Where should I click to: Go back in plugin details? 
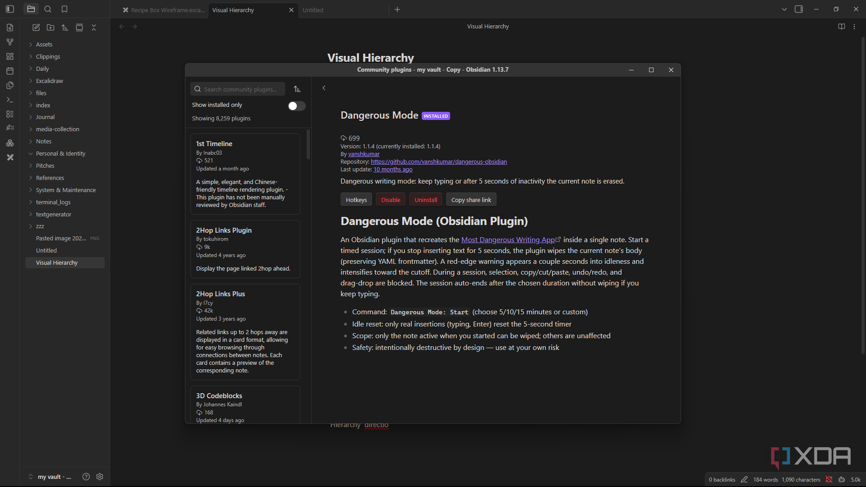[x=324, y=88]
